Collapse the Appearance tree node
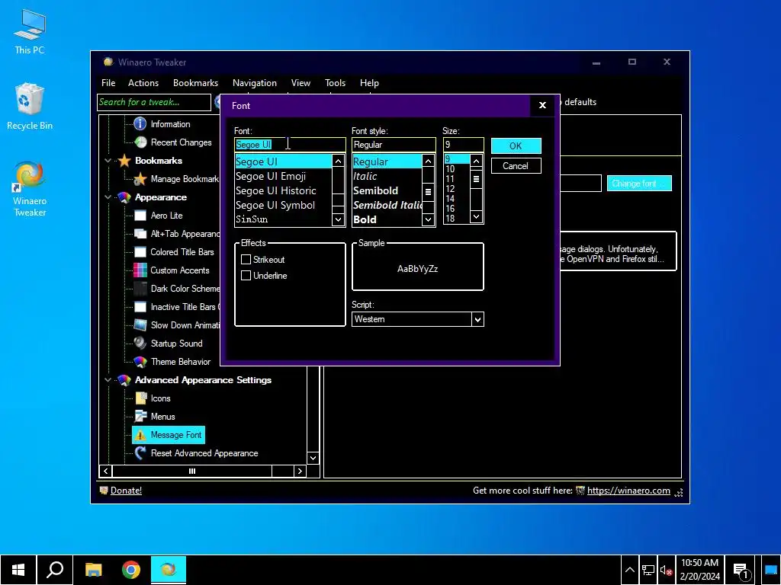 [x=108, y=197]
